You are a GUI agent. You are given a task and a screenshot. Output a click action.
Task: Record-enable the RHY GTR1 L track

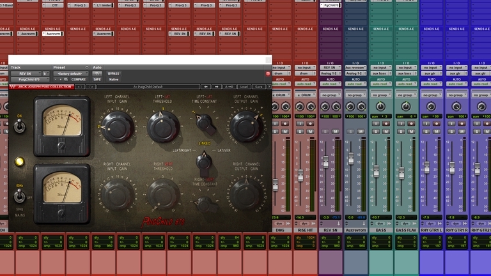click(437, 123)
